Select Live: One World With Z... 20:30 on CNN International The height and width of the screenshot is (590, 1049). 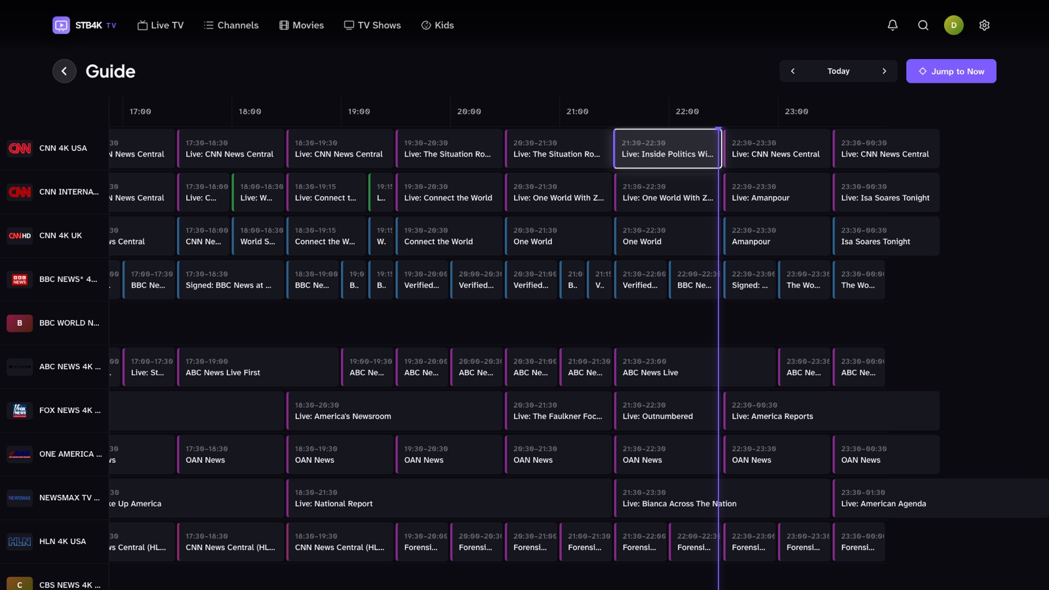click(558, 192)
